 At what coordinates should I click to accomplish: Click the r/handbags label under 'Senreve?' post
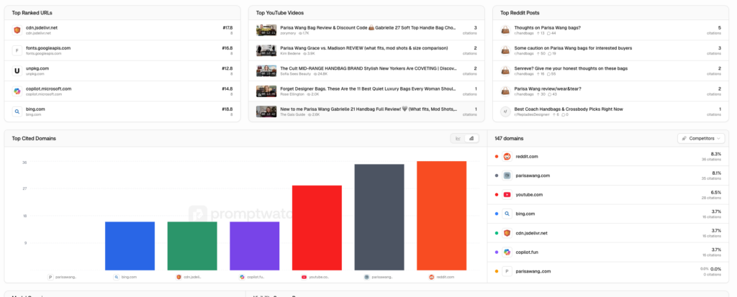(524, 74)
